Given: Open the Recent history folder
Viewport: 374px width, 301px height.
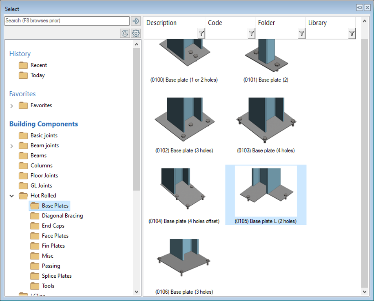Looking at the screenshot, I should (x=38, y=65).
